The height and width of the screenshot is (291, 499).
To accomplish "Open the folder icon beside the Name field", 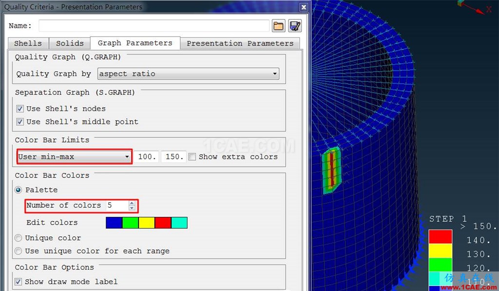I will pos(278,26).
